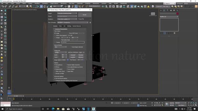This screenshot has width=198, height=111.
Task: Open the Preset dropdown in Render Setup
Action: 67,16
